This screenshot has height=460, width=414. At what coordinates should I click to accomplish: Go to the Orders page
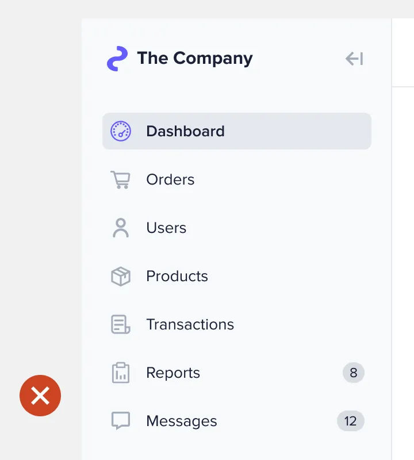click(170, 179)
